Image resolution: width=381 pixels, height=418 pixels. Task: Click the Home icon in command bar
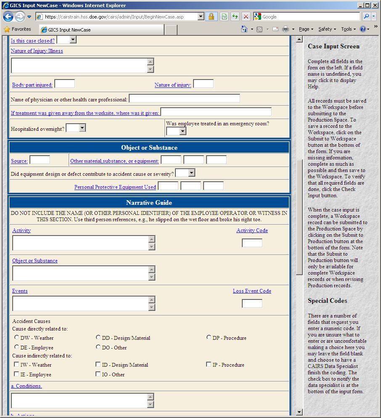(x=244, y=29)
